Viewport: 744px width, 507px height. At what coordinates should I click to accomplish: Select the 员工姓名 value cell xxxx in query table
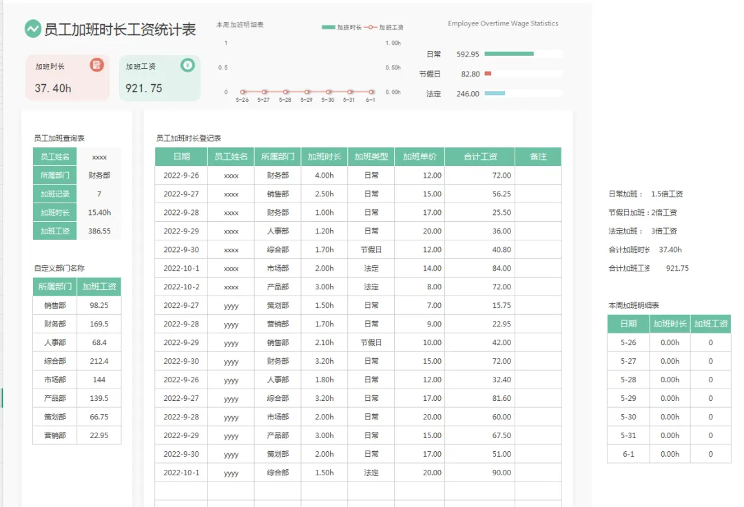(x=99, y=156)
